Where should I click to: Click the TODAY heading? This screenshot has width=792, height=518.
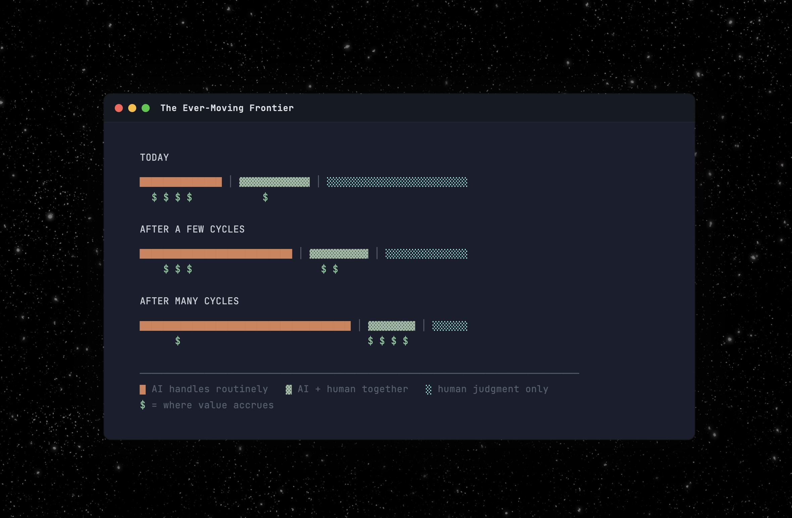[154, 157]
